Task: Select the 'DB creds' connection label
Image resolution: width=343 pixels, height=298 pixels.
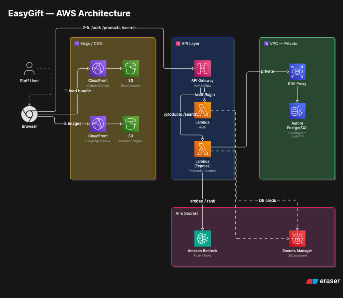Action: pyautogui.click(x=267, y=200)
